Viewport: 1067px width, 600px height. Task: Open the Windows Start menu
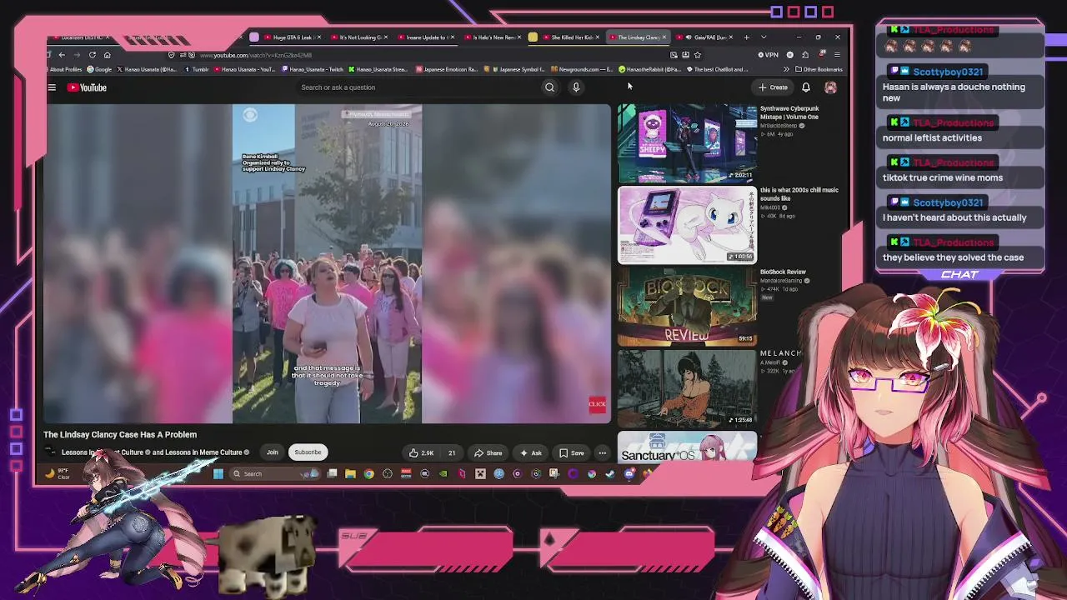[218, 474]
